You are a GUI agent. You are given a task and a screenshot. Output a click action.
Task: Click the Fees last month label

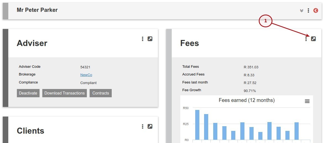[195, 82]
